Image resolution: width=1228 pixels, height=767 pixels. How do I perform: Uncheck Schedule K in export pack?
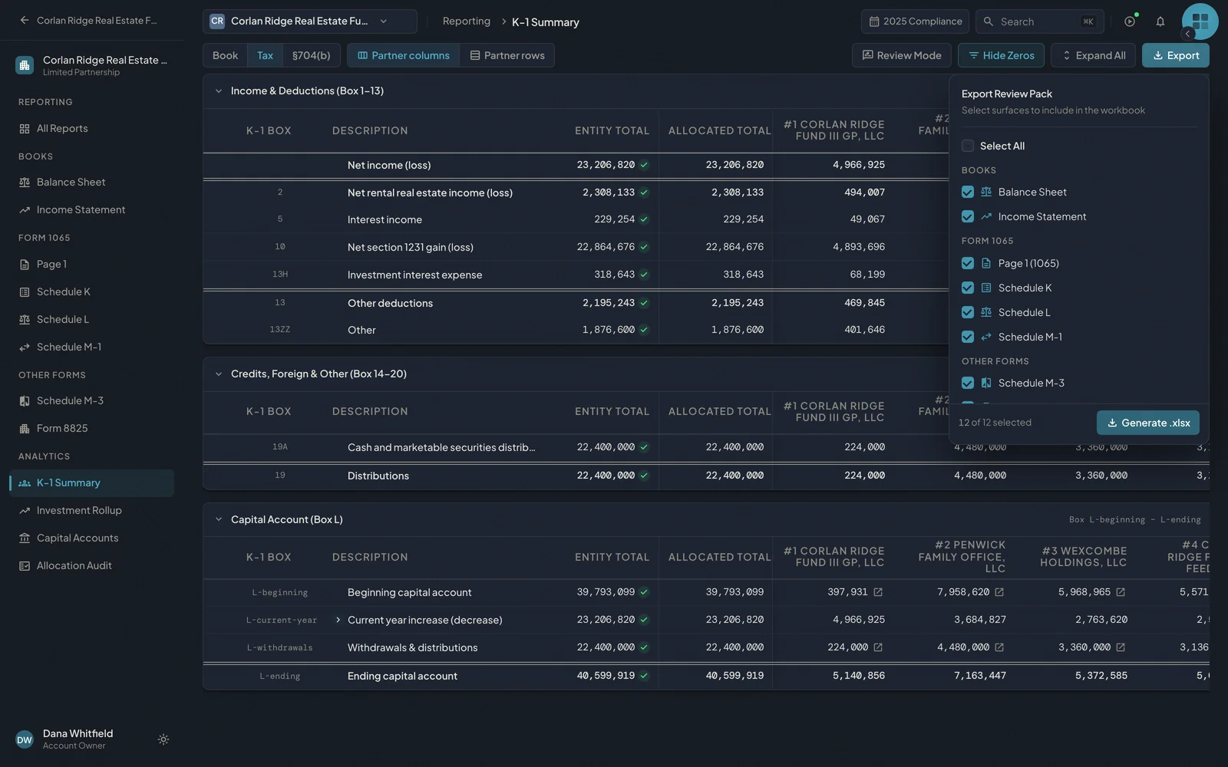968,288
